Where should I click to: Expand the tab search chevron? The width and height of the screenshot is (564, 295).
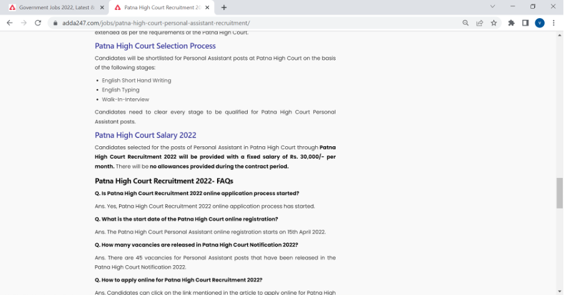tap(492, 7)
